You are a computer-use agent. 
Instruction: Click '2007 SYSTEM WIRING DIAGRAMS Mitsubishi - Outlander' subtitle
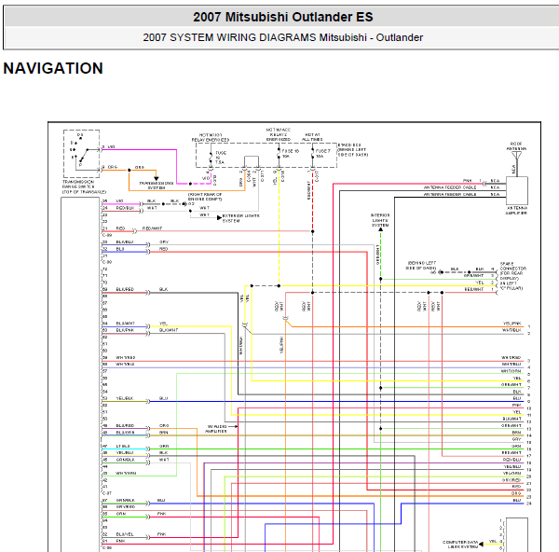(x=283, y=37)
